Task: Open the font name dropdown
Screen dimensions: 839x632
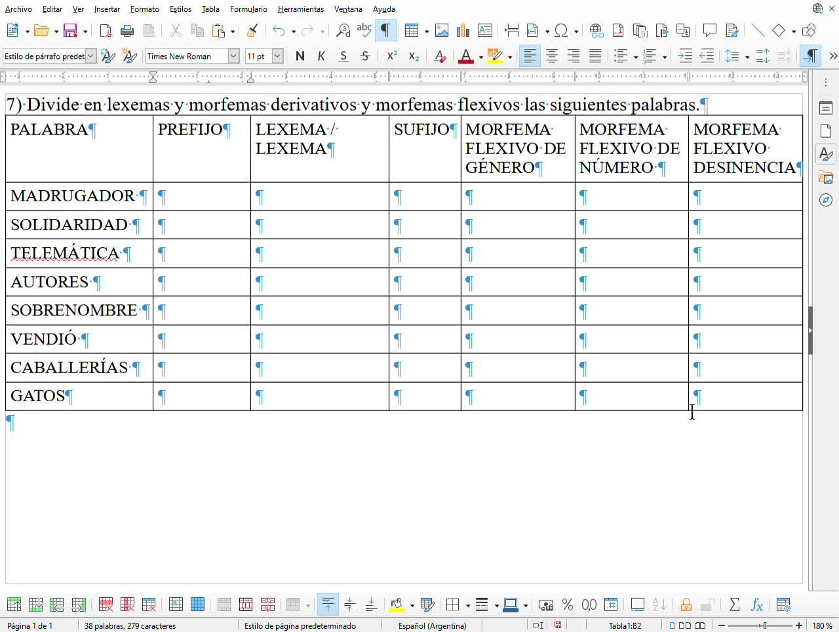Action: coord(233,56)
